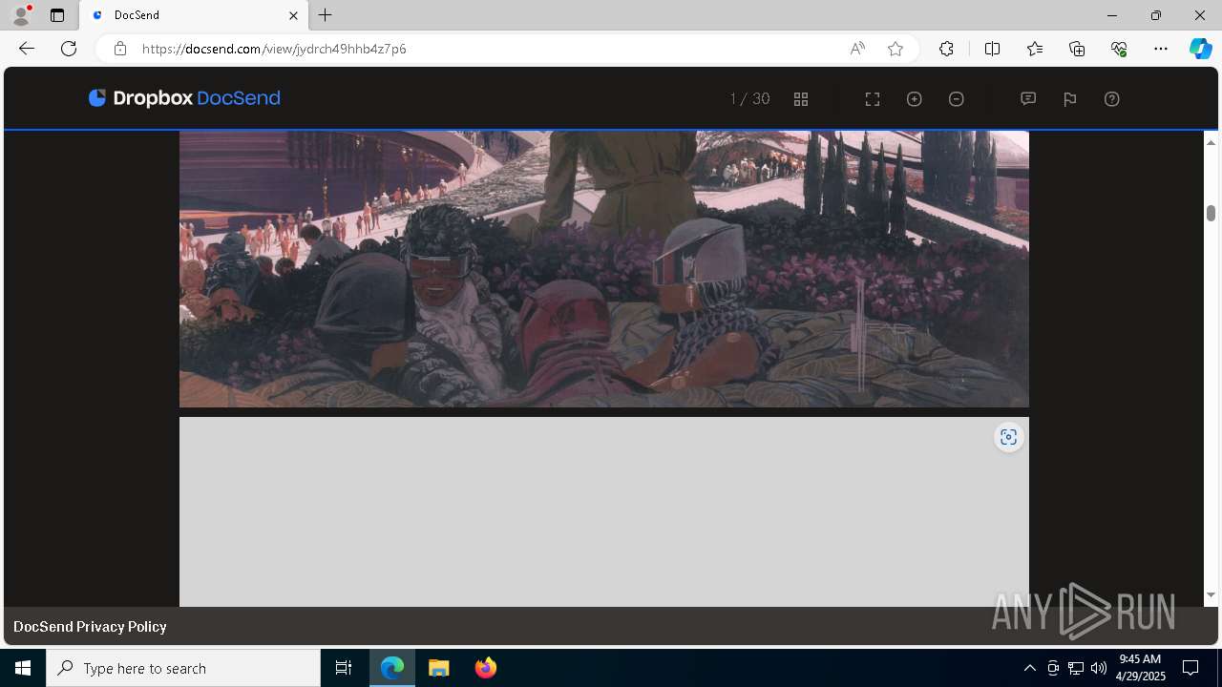1222x687 pixels.
Task: View site information lock icon
Action: tap(120, 49)
